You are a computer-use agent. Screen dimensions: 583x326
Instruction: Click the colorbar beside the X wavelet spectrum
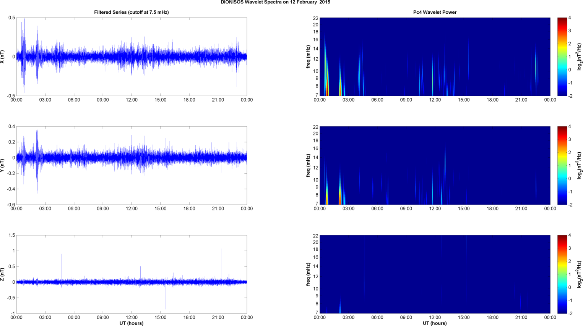click(x=562, y=56)
